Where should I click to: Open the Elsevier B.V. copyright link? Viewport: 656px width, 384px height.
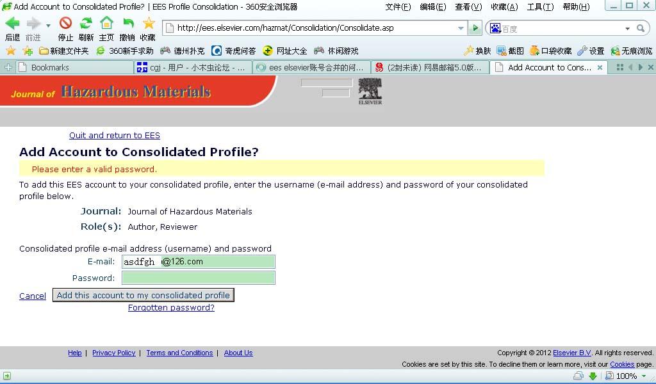572,353
